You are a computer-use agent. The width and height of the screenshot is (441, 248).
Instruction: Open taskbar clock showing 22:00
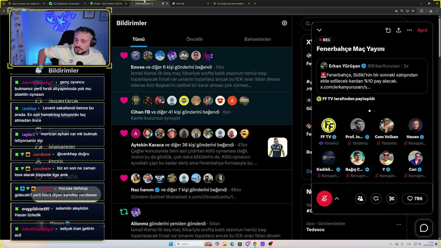click(429, 244)
